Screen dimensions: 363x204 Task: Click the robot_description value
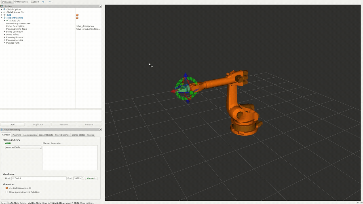[85, 26]
